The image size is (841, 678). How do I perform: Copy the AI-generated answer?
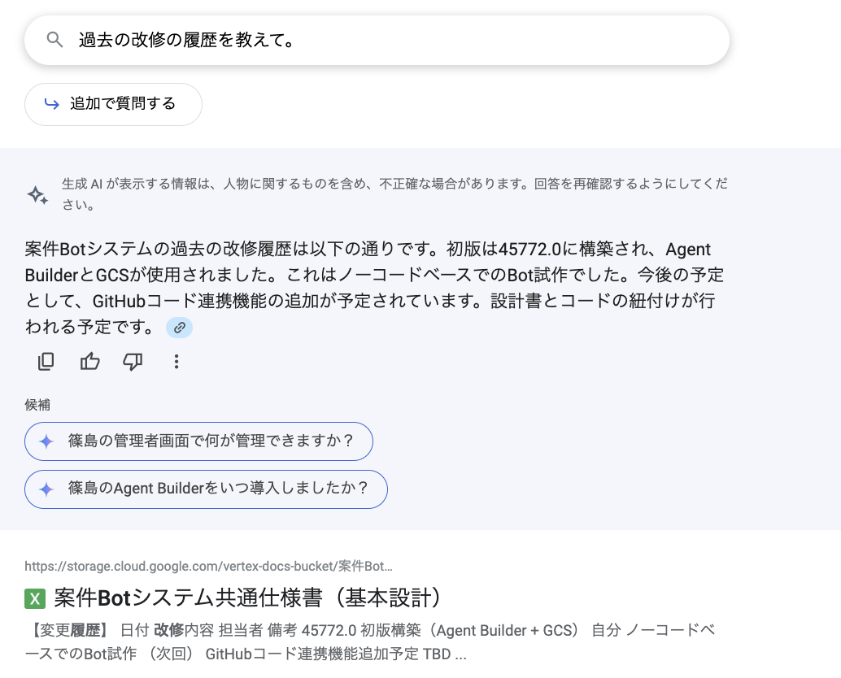click(46, 361)
